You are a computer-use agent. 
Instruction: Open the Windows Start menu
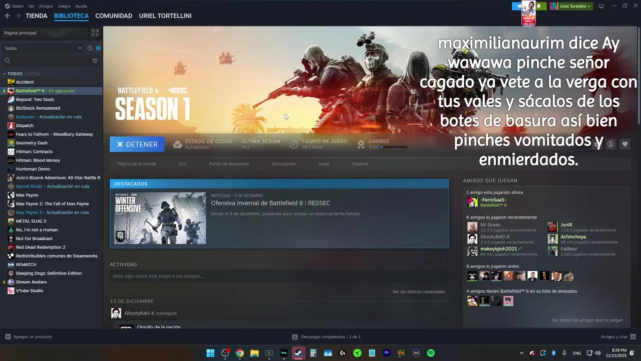pos(210,353)
